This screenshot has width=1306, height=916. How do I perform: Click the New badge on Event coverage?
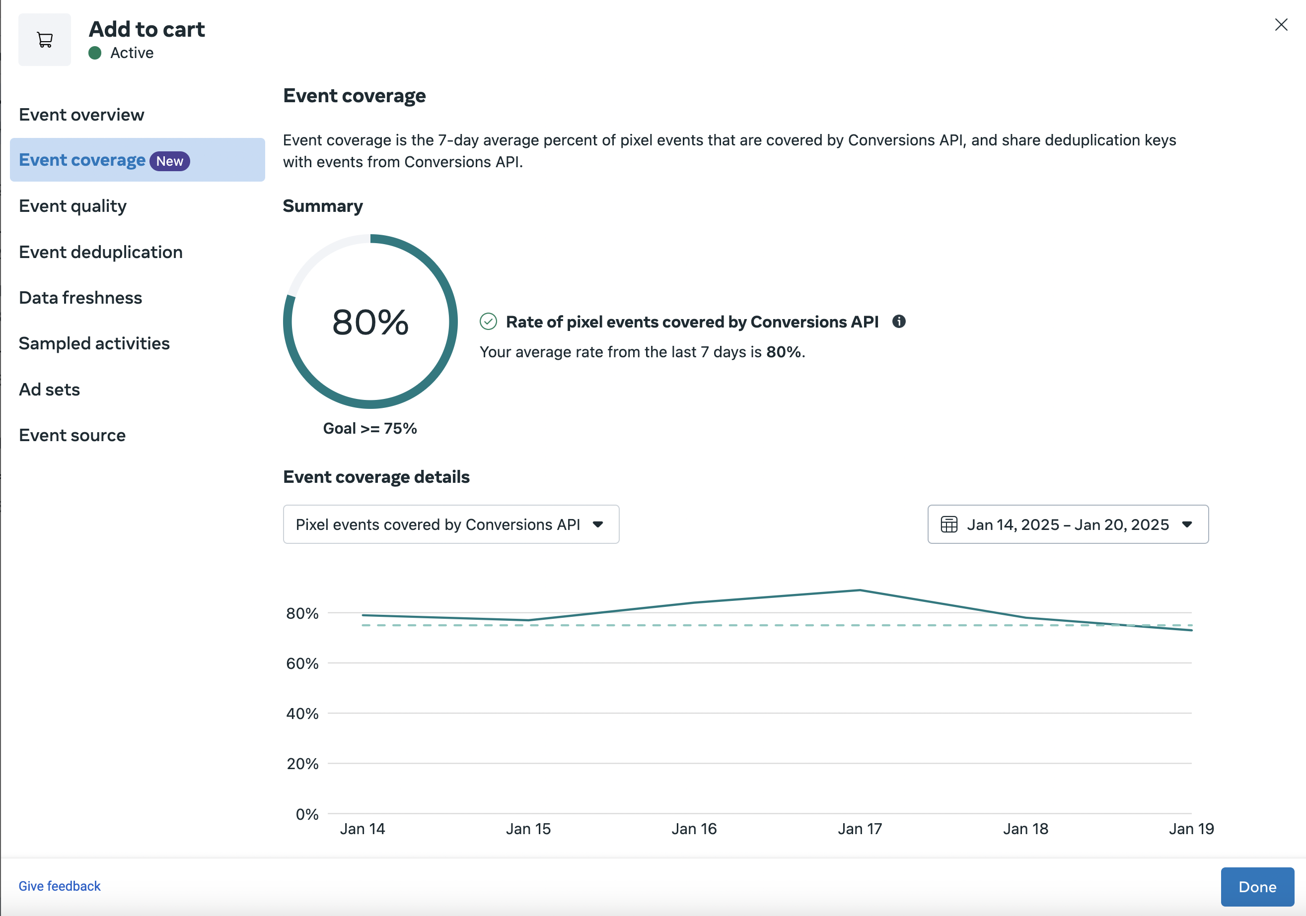pyautogui.click(x=169, y=161)
